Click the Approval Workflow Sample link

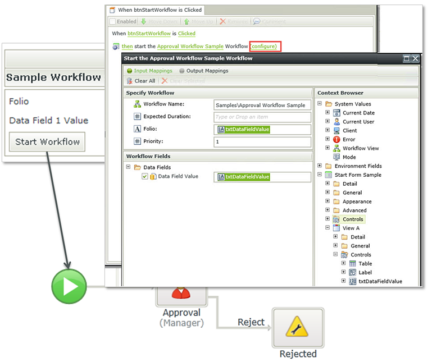coord(190,47)
